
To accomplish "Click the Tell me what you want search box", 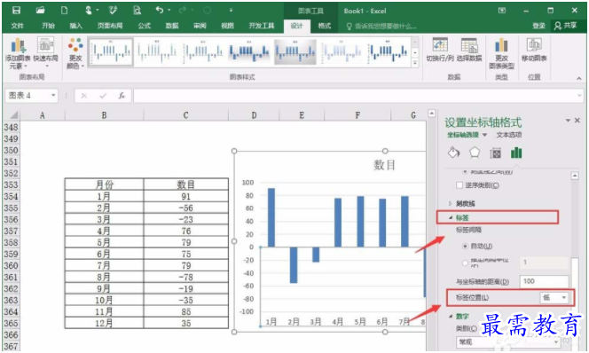I will coord(381,26).
